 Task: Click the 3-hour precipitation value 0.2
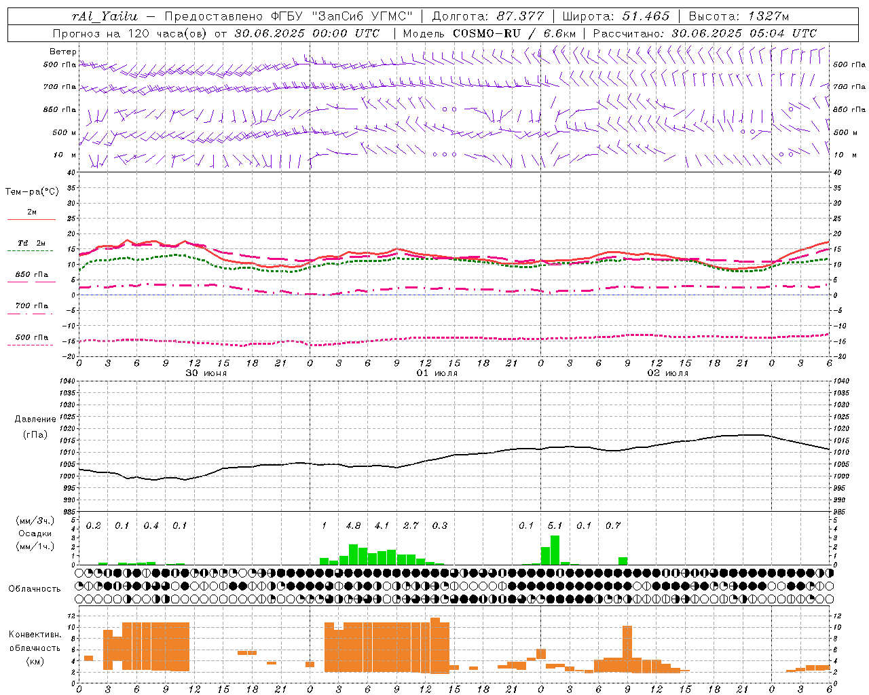(93, 525)
